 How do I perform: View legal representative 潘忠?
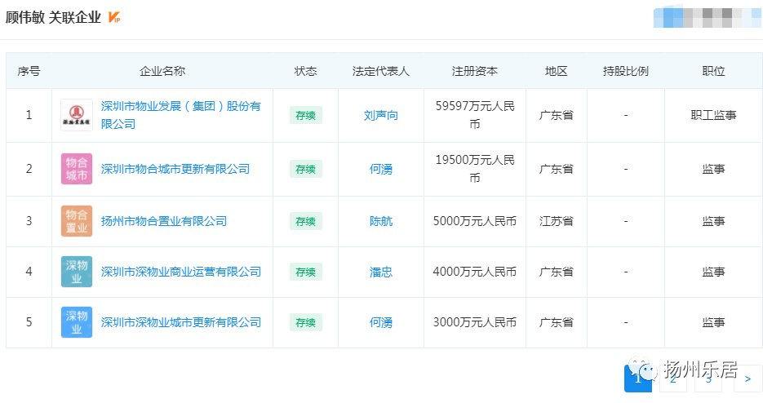(x=380, y=272)
